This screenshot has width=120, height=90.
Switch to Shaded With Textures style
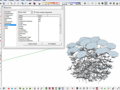point(102,3)
